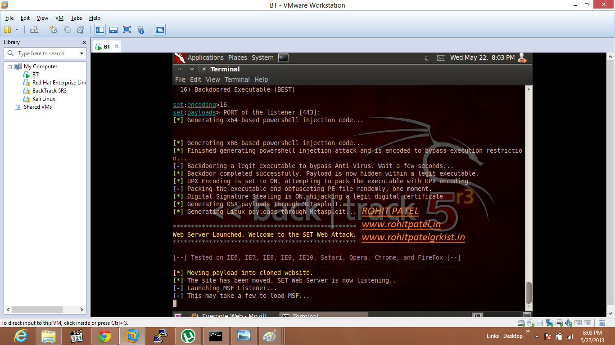Toggle the console view button
Image resolution: width=615 pixels, height=345 pixels.
[x=159, y=30]
